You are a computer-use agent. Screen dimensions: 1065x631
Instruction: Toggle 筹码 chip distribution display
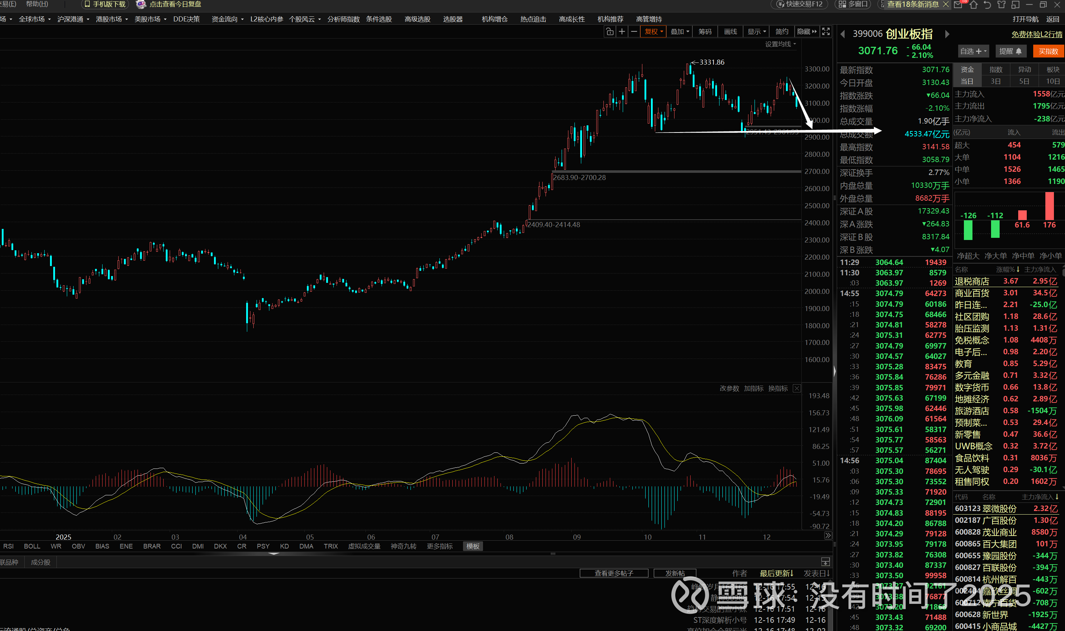pyautogui.click(x=705, y=31)
